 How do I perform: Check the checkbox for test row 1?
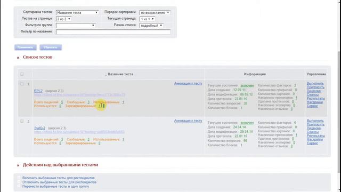pyautogui.click(x=22, y=84)
